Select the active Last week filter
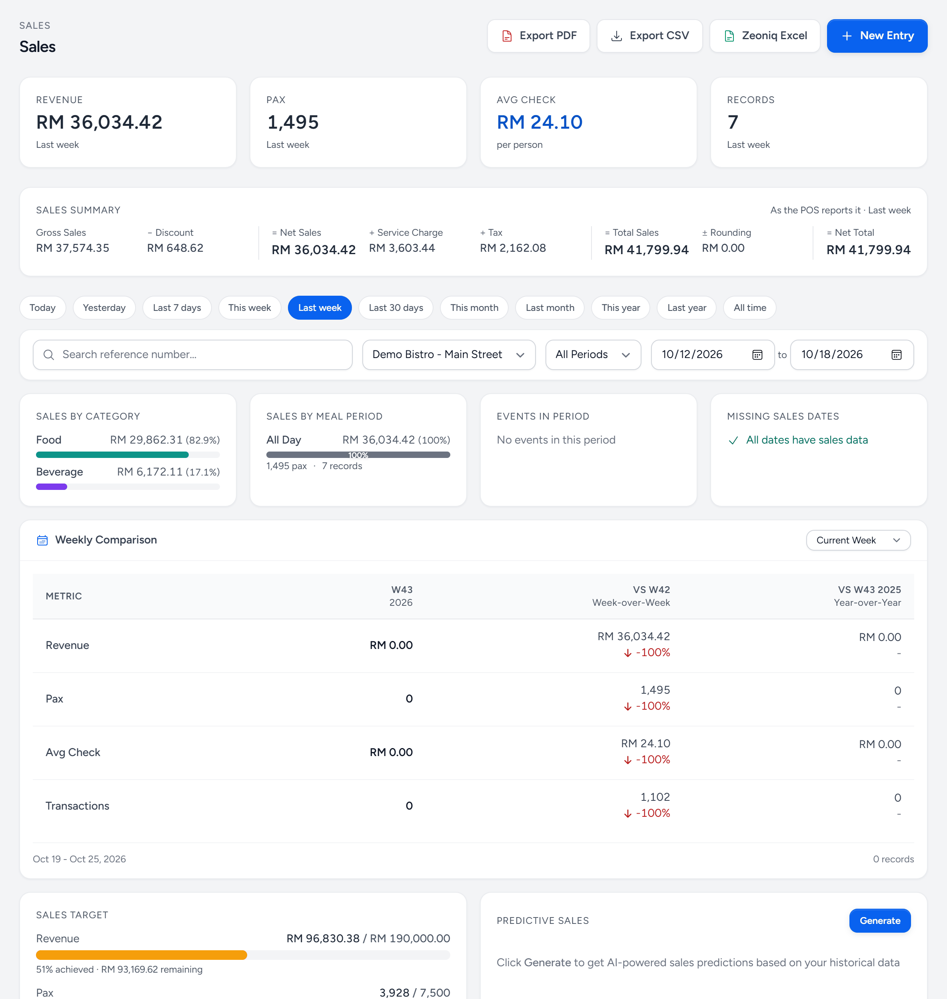This screenshot has height=999, width=947. pyautogui.click(x=320, y=308)
